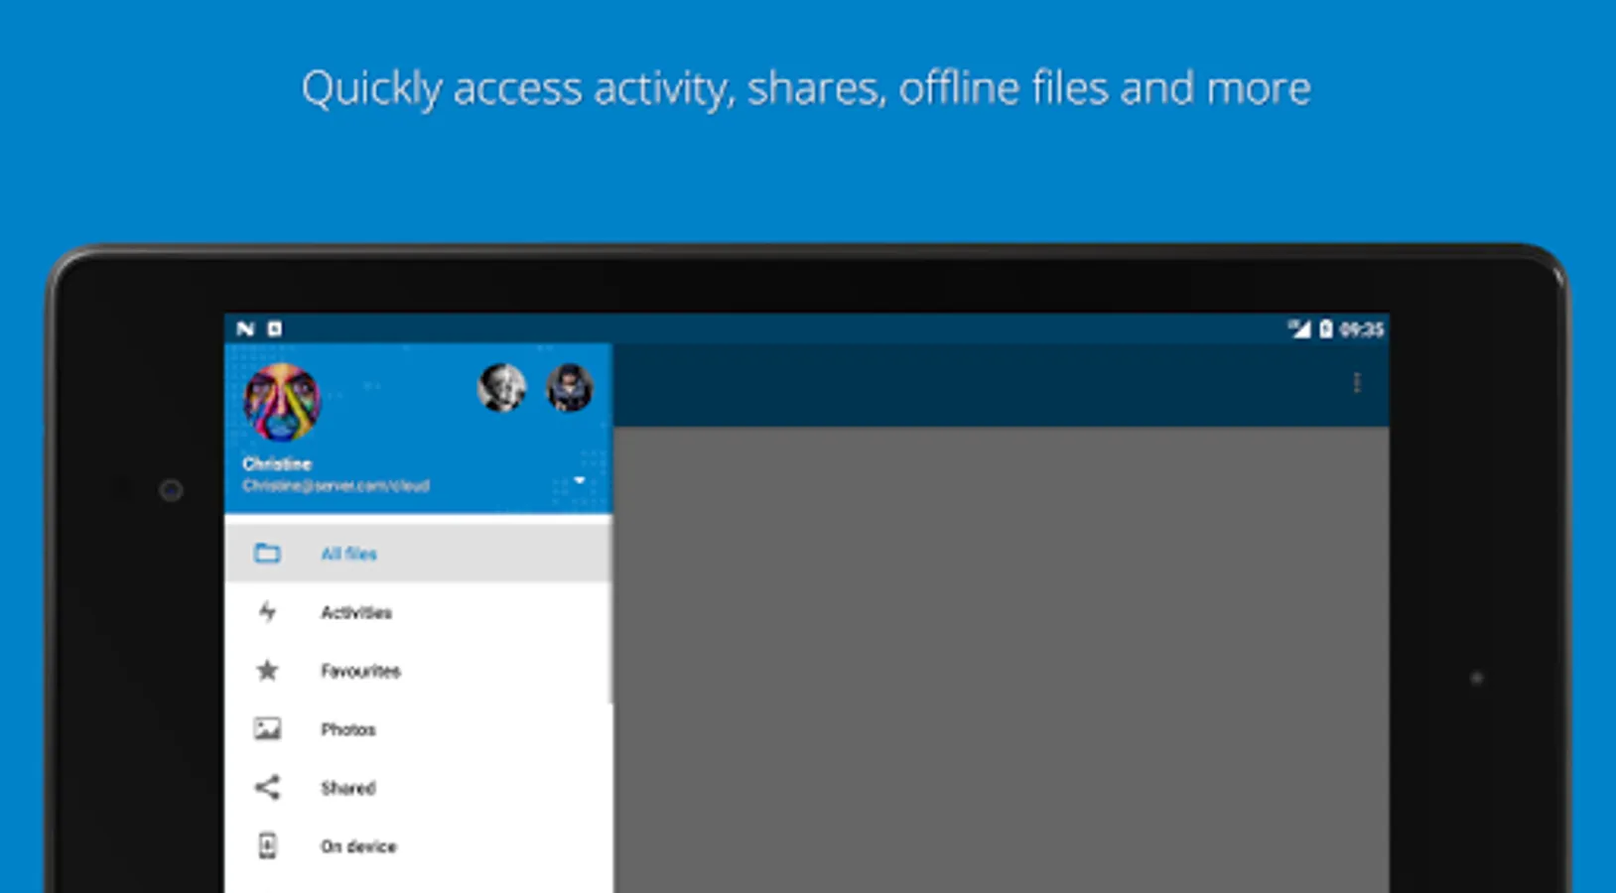
Task: Open the On device menu item
Action: click(418, 845)
